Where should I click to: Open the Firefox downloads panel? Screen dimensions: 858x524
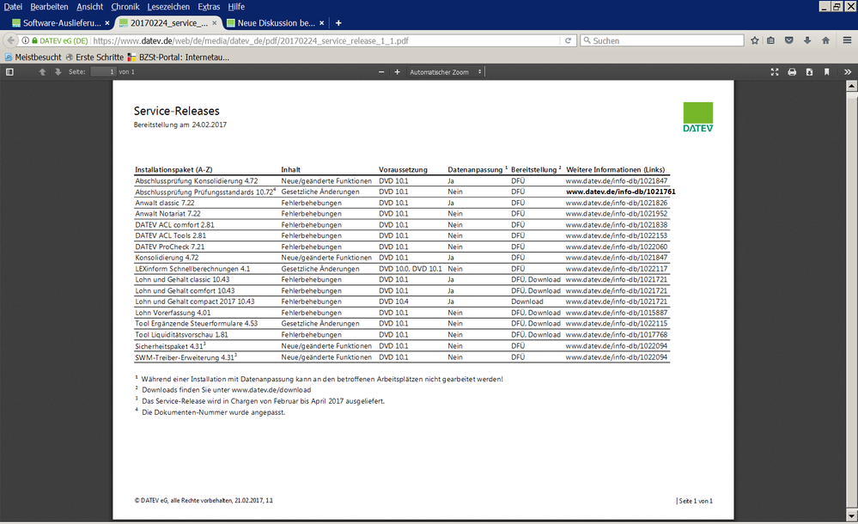807,40
